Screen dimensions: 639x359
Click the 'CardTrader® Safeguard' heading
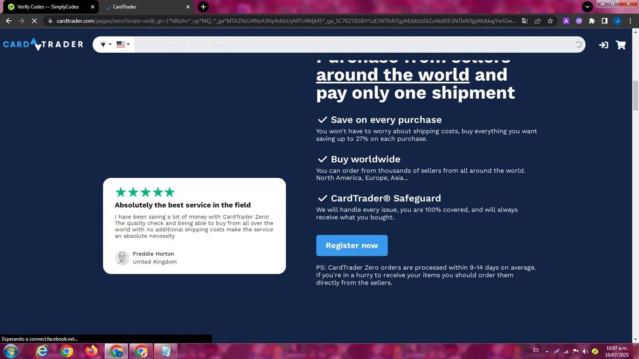coord(386,198)
